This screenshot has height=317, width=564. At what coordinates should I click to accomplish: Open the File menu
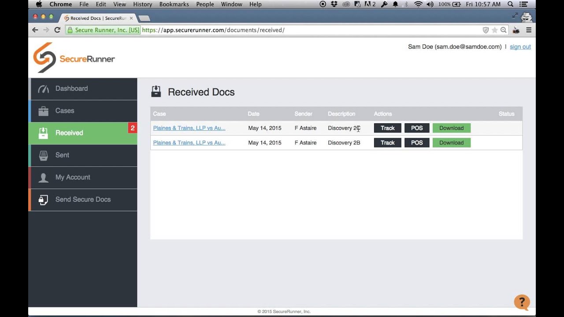point(84,4)
